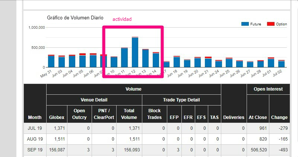This screenshot has width=298, height=157.
Task: Click the At Close column header
Action: (258, 117)
